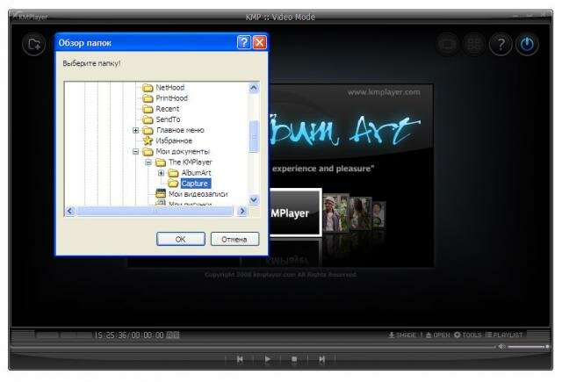The width and height of the screenshot is (562, 382).
Task: Click the first photo thumbnail beside the KMPlayer logo
Action: 335,213
